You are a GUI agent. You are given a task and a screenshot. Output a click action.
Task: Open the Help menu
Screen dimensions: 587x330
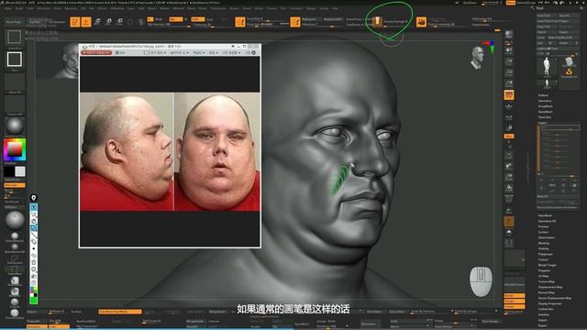[335, 8]
